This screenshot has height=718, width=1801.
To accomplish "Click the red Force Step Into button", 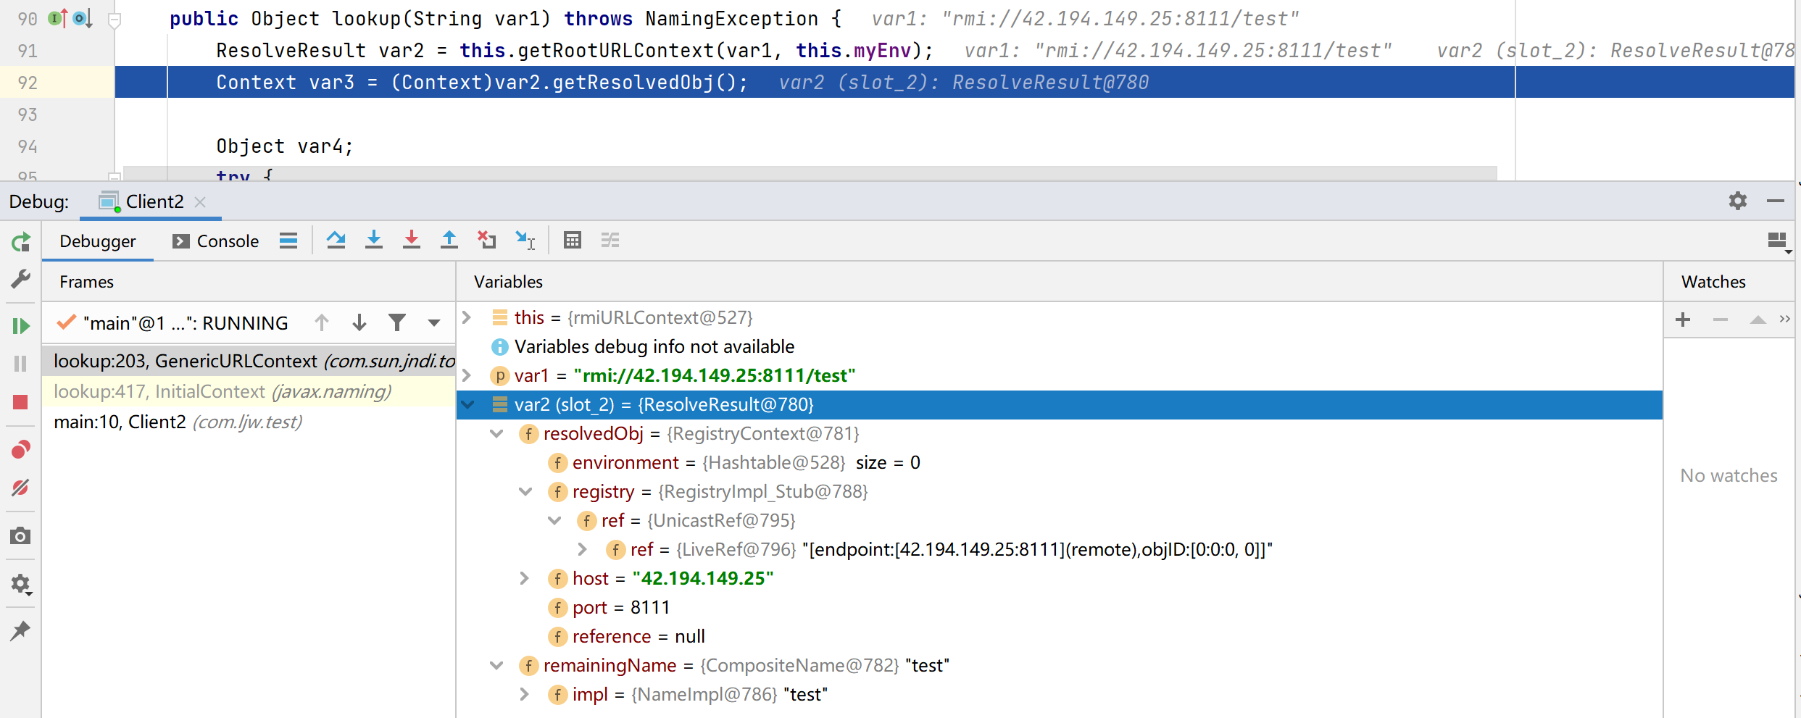I will pos(412,240).
